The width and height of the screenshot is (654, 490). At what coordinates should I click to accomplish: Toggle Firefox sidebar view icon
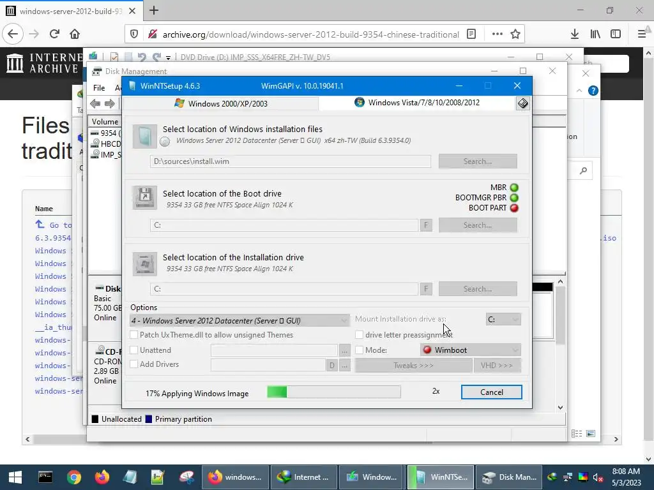point(616,34)
